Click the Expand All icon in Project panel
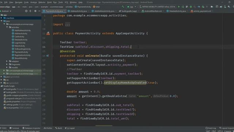This screenshot has width=234, height=132. (30, 11)
